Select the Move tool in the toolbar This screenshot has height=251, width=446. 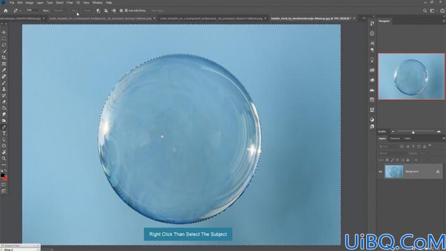4,32
